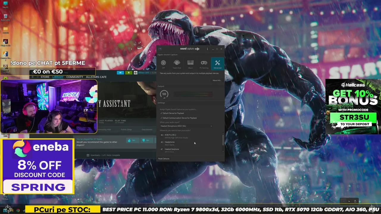Click Reset Defaults in Sound Capture
The image size is (381, 214).
point(164,159)
